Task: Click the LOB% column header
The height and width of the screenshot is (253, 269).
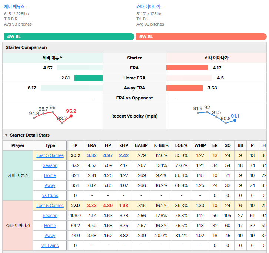Action: point(181,145)
